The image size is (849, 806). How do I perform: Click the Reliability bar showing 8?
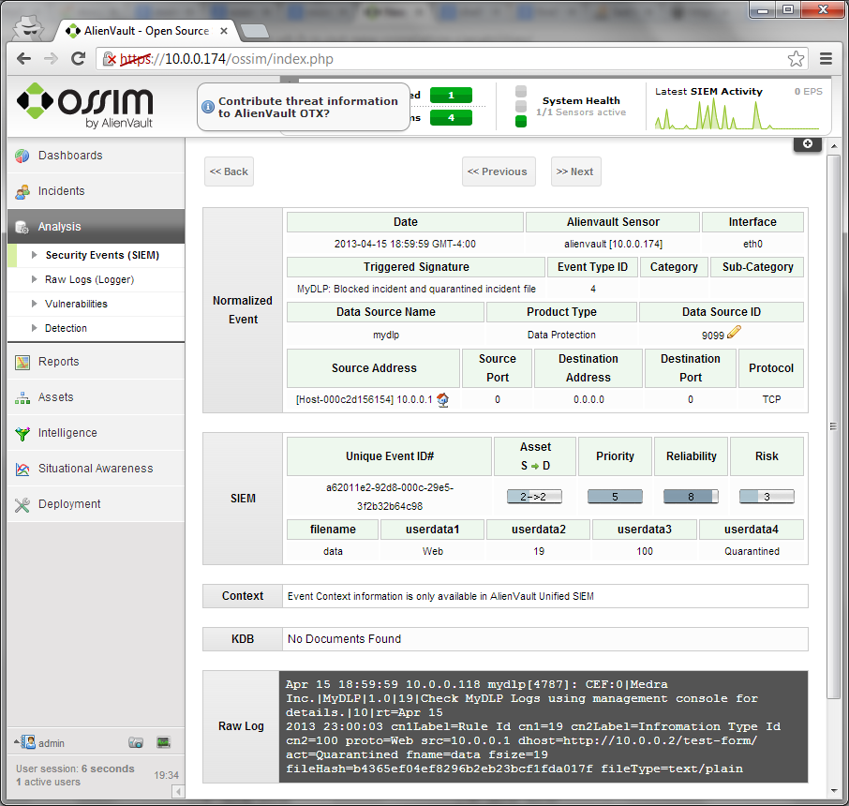[691, 497]
